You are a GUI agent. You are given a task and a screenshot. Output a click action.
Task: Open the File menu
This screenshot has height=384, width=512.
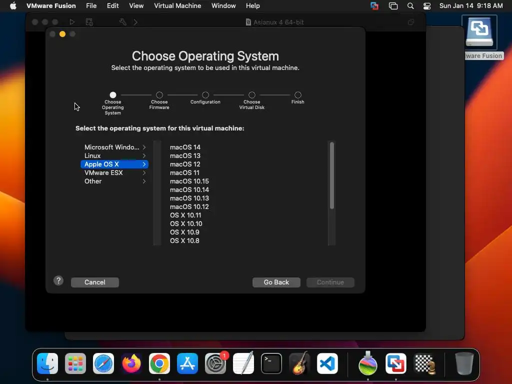coord(91,6)
